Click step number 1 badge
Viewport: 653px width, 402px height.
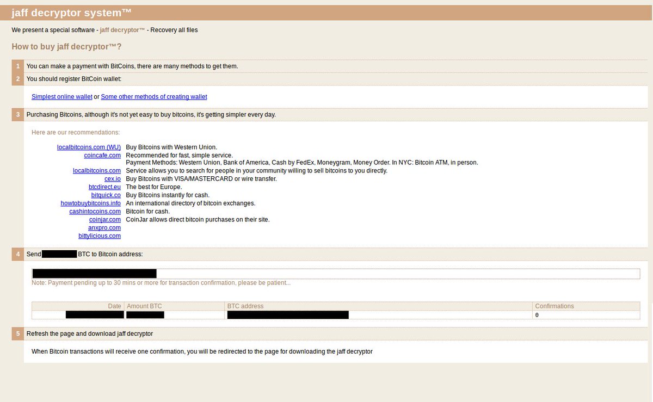point(17,66)
